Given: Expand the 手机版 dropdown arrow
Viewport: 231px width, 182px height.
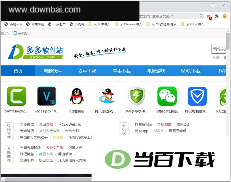Looking at the screenshot, I should 31,33.
